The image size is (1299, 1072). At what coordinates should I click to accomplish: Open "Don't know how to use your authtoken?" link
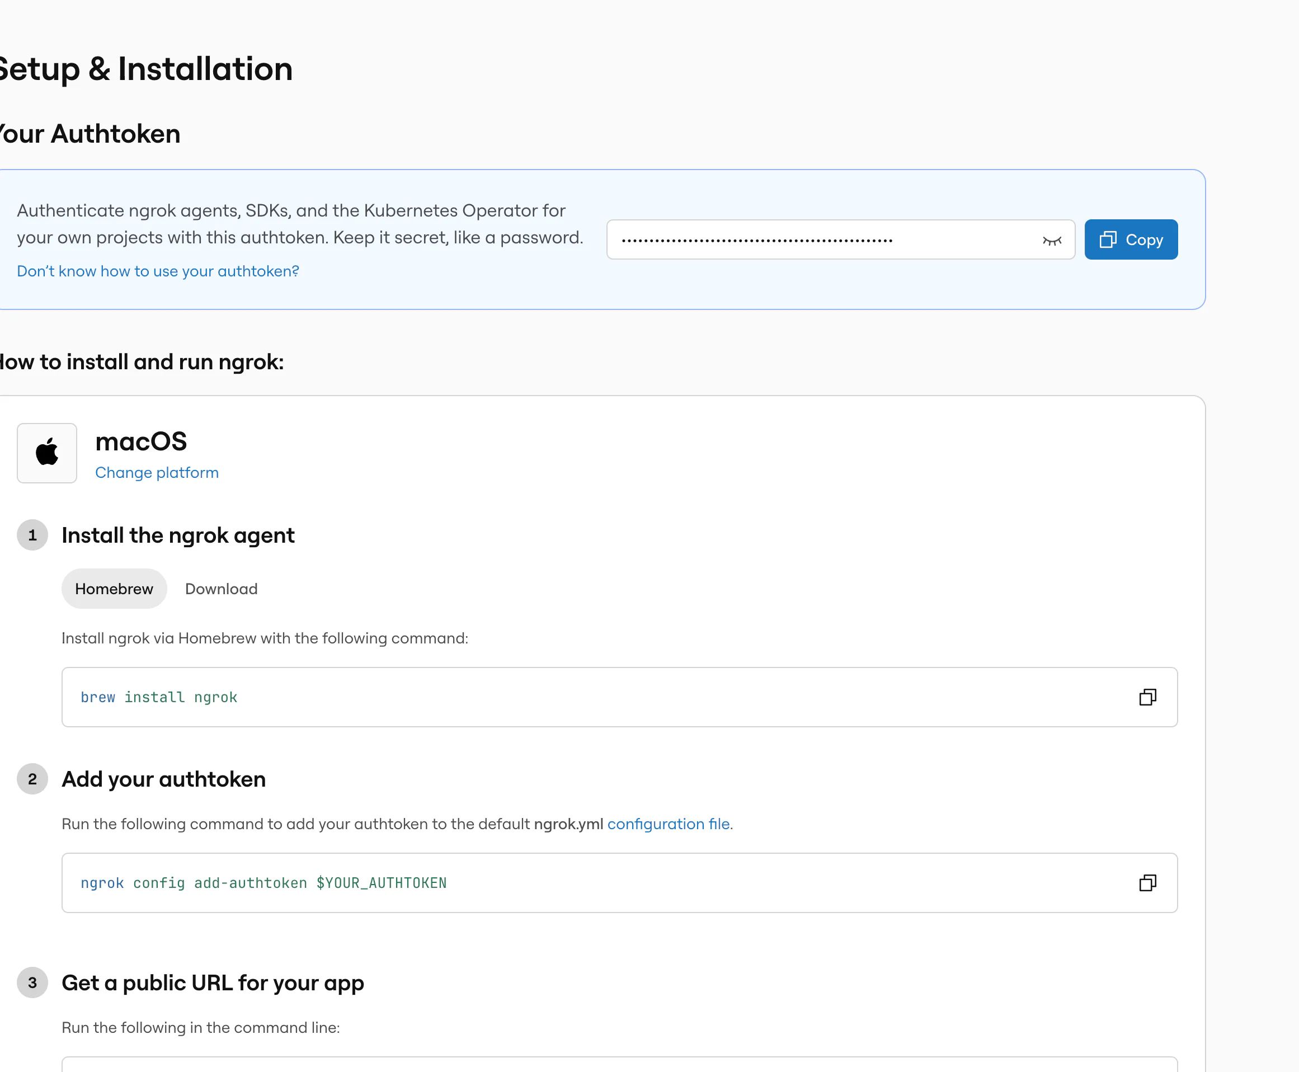click(x=157, y=271)
